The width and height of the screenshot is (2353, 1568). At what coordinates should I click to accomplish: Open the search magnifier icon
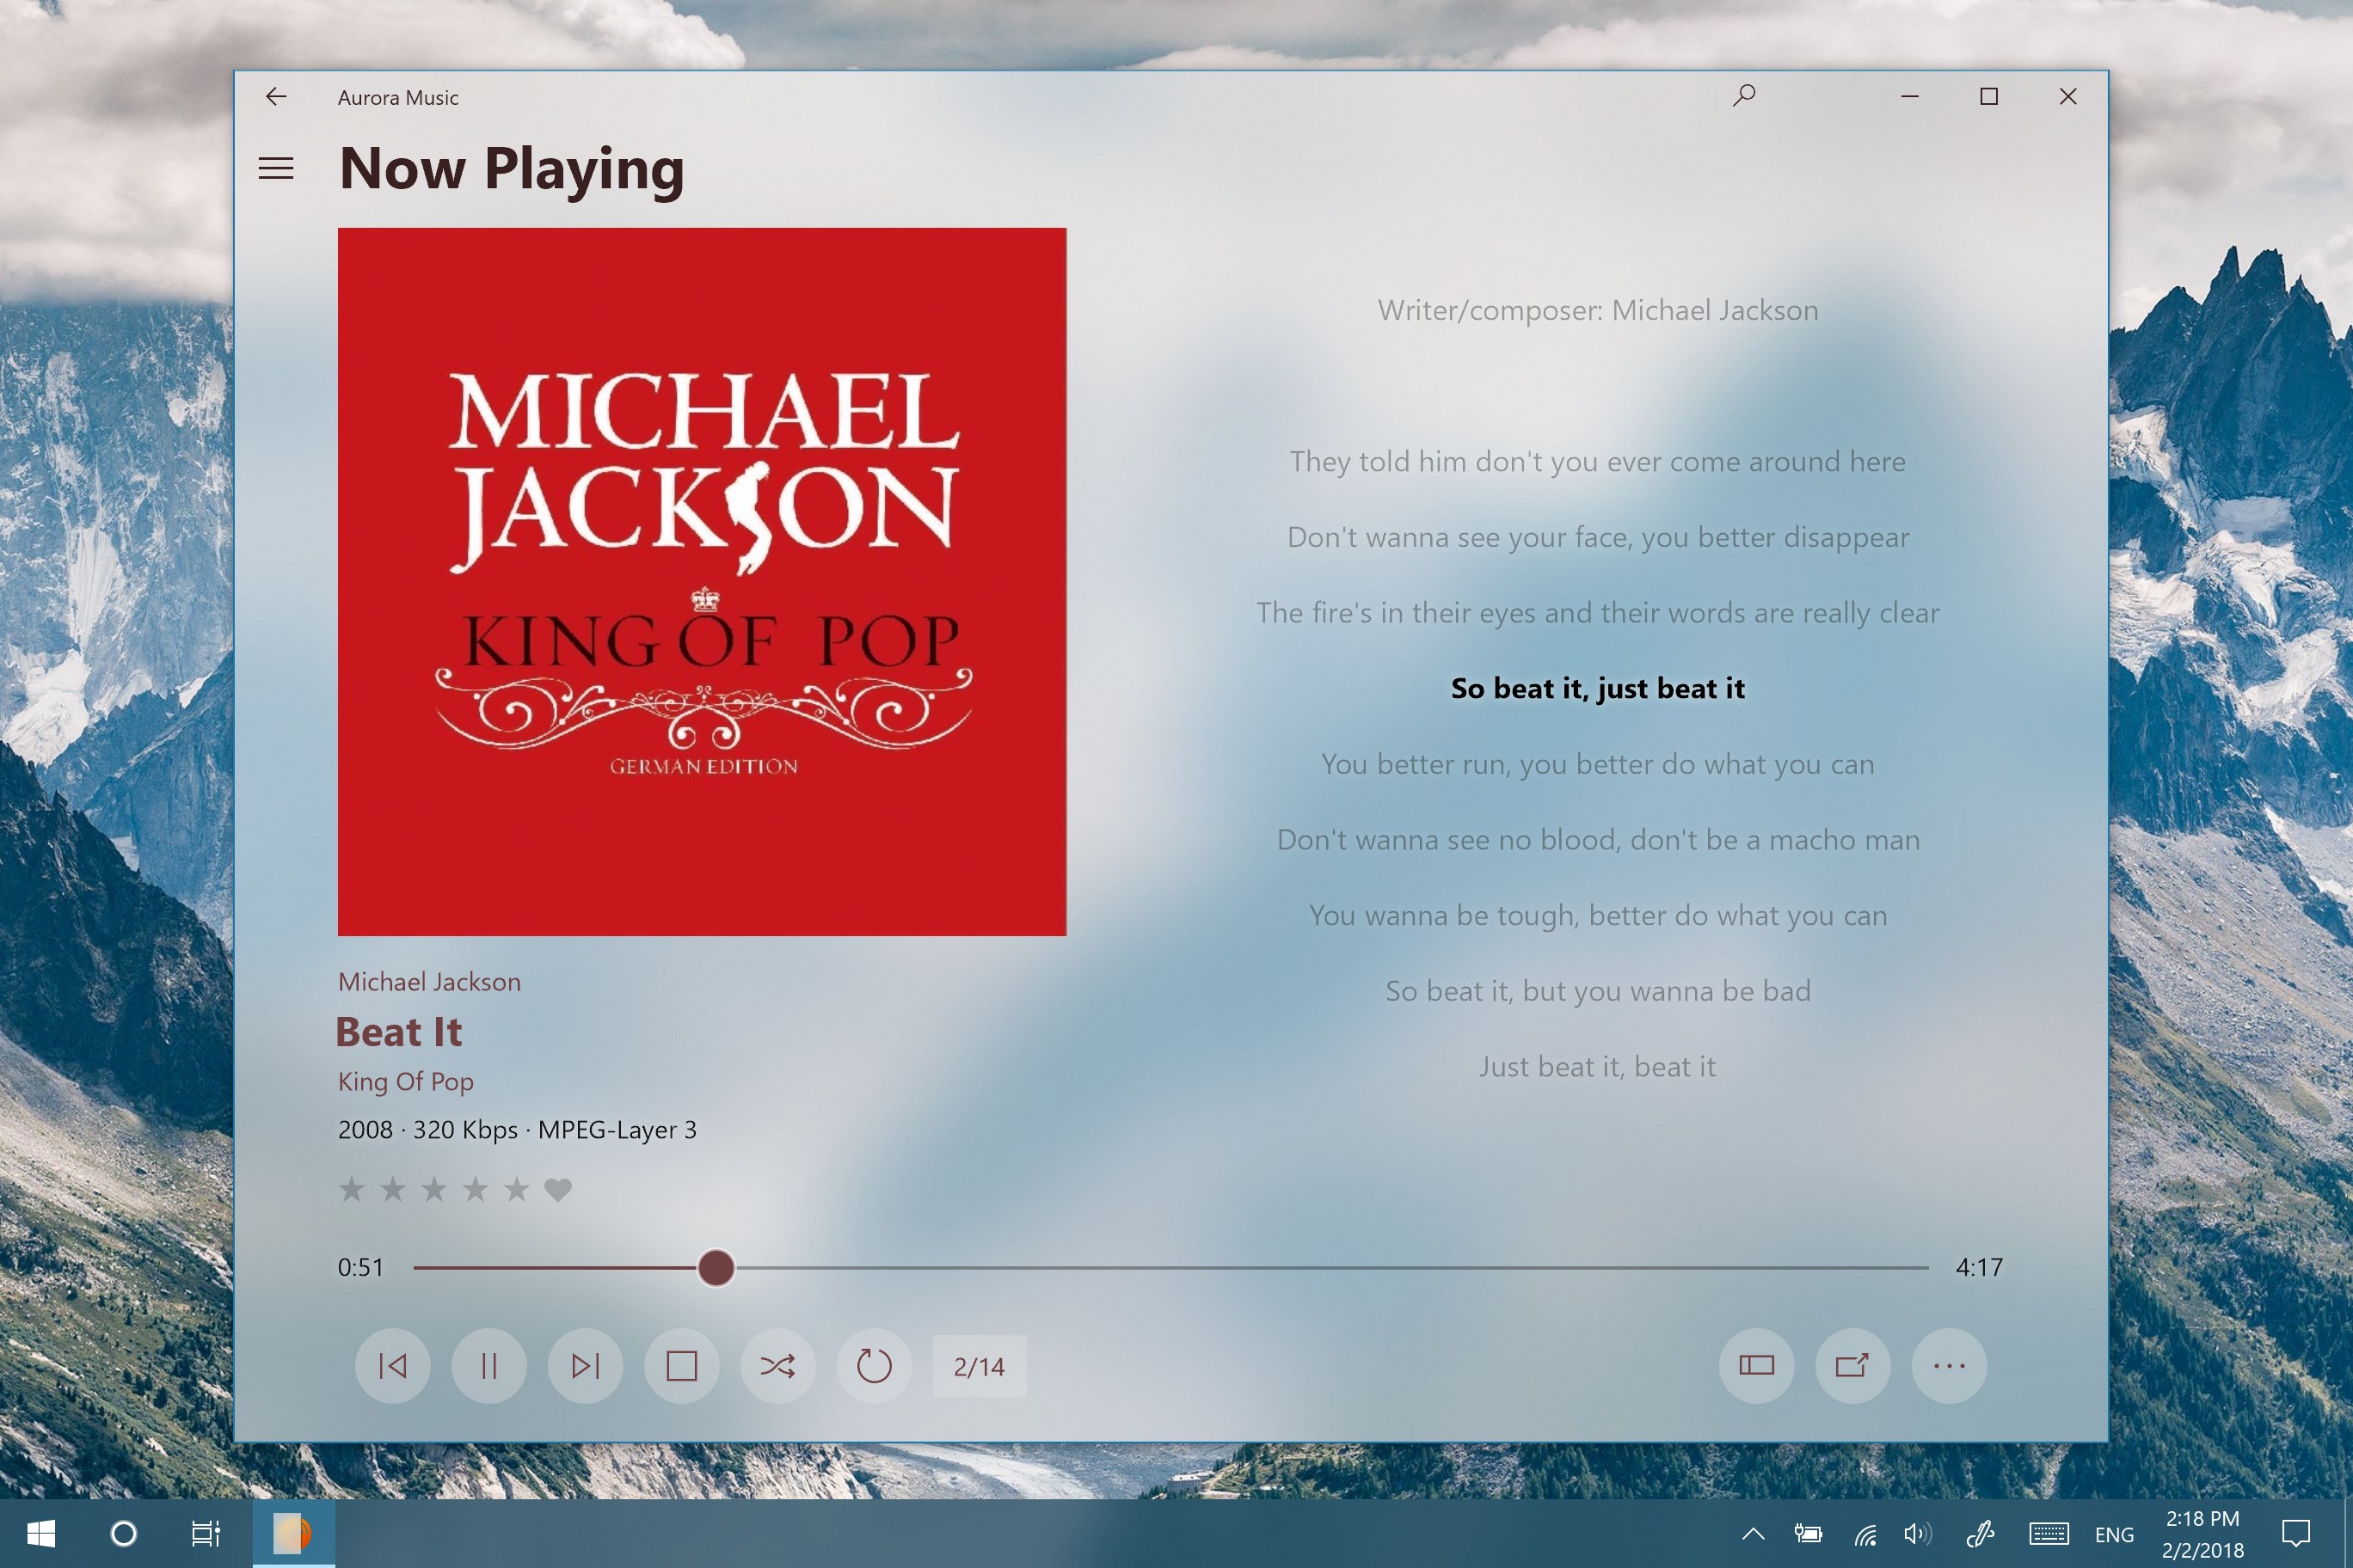[x=1744, y=96]
